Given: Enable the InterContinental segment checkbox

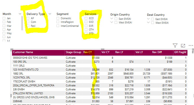Looking at the screenshot, I should pyautogui.click(x=58, y=26).
